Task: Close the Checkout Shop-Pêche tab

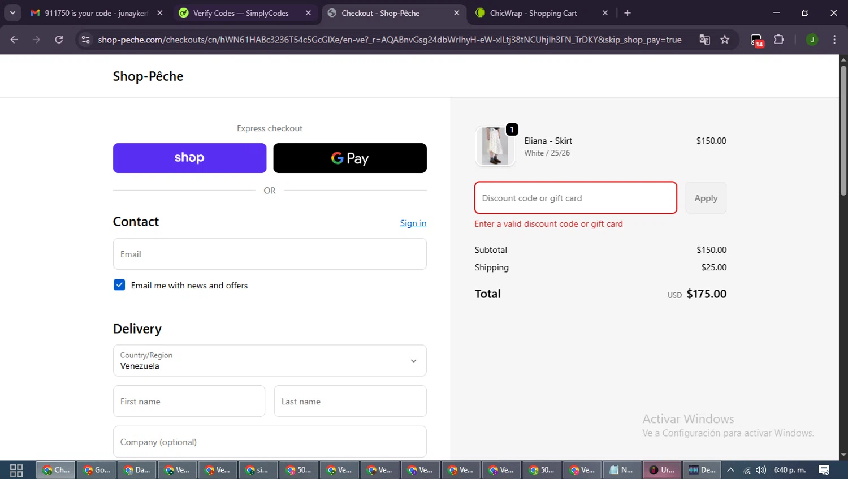Action: 457,13
